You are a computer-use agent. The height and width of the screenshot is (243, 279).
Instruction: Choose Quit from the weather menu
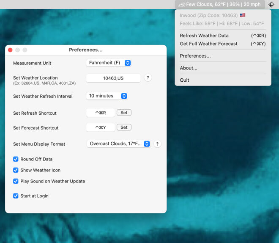tap(223, 80)
